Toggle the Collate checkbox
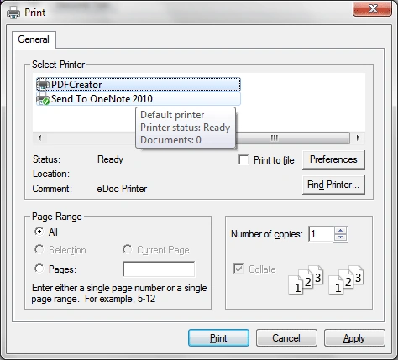This screenshot has height=360, width=398. click(x=238, y=269)
